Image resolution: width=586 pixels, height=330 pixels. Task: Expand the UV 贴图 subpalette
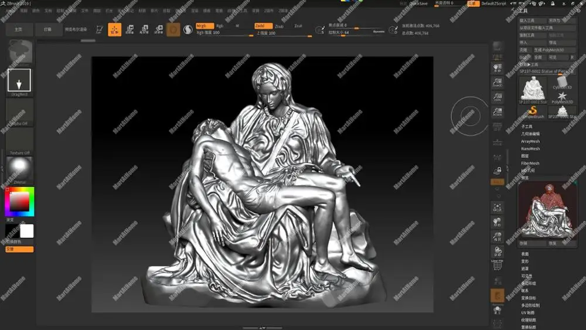click(x=528, y=313)
